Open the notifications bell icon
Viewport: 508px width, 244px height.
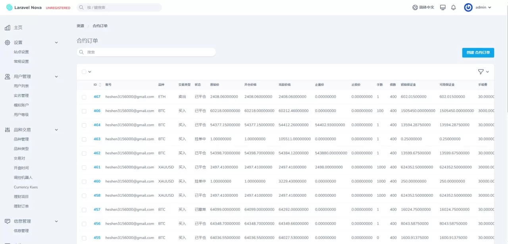pyautogui.click(x=453, y=8)
